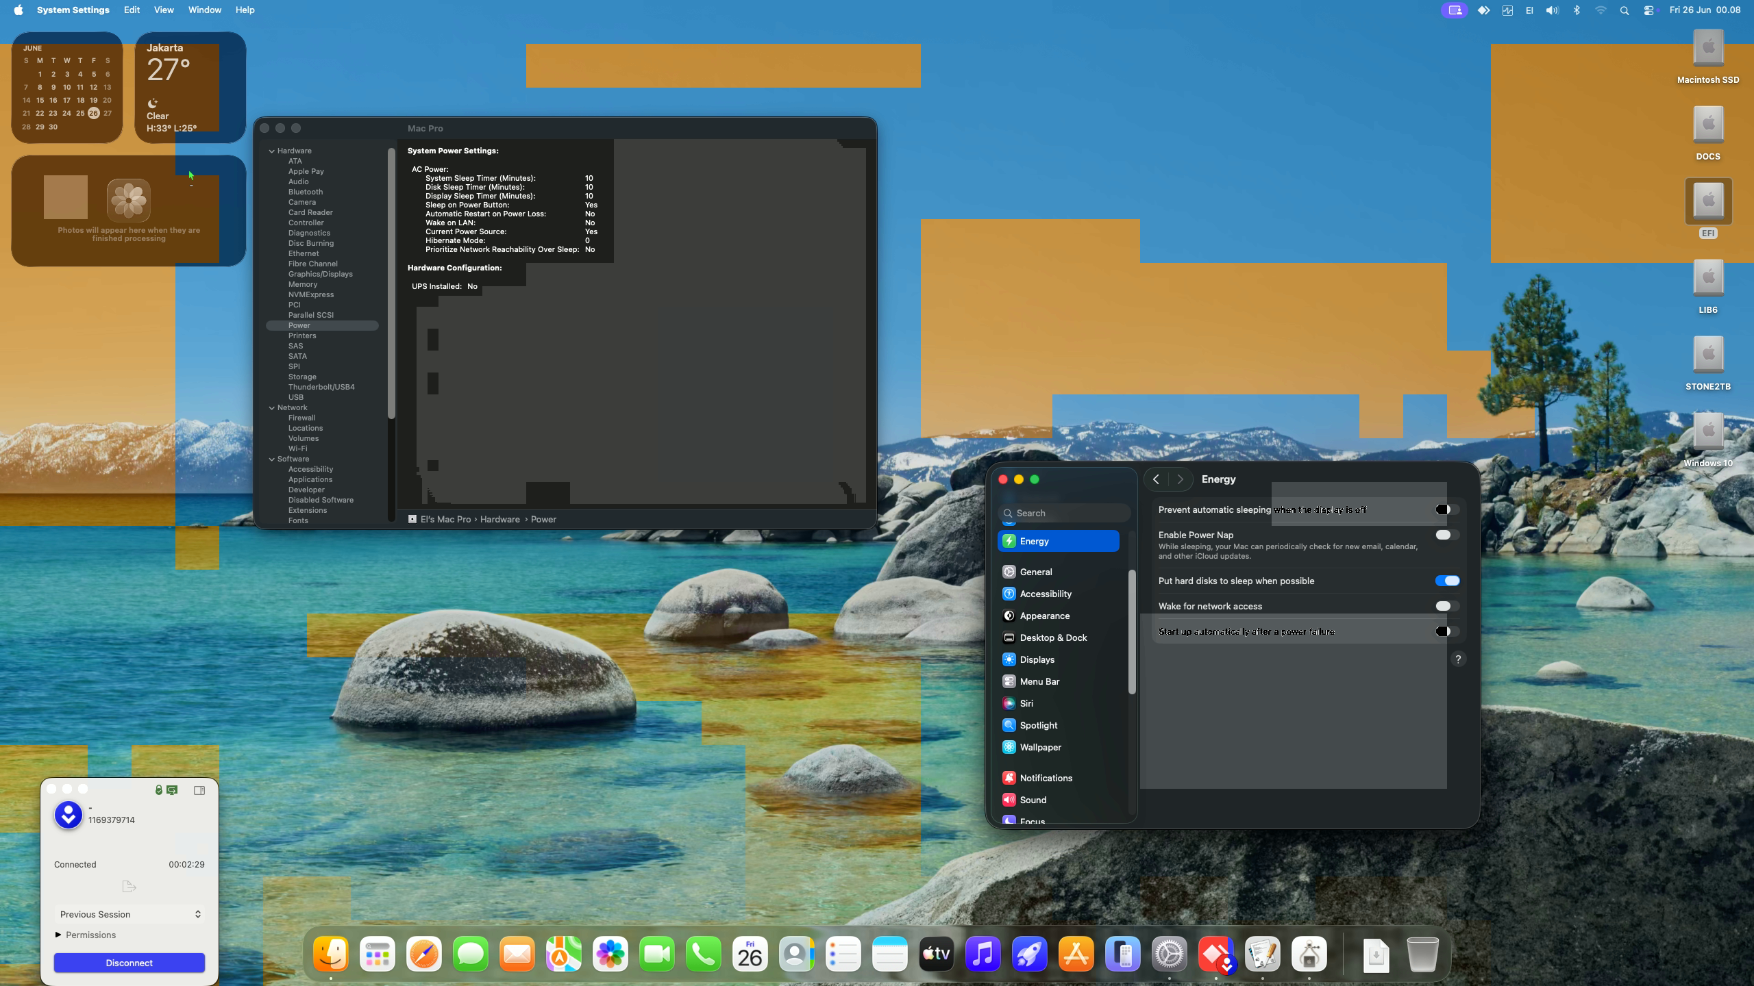
Task: Open General in System Settings sidebar
Action: pos(1058,572)
